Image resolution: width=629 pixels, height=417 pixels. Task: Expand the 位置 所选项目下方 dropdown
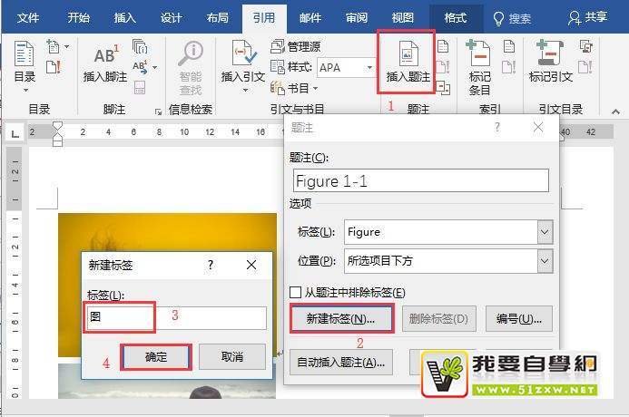(545, 261)
